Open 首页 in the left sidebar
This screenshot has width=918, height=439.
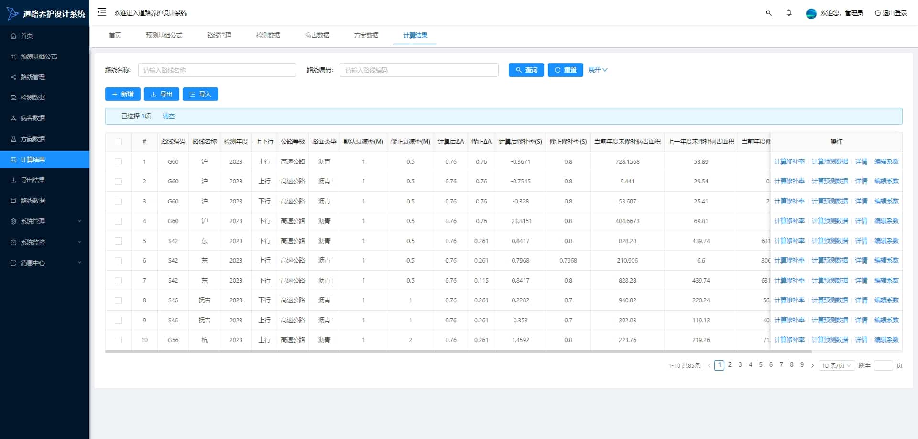click(44, 36)
